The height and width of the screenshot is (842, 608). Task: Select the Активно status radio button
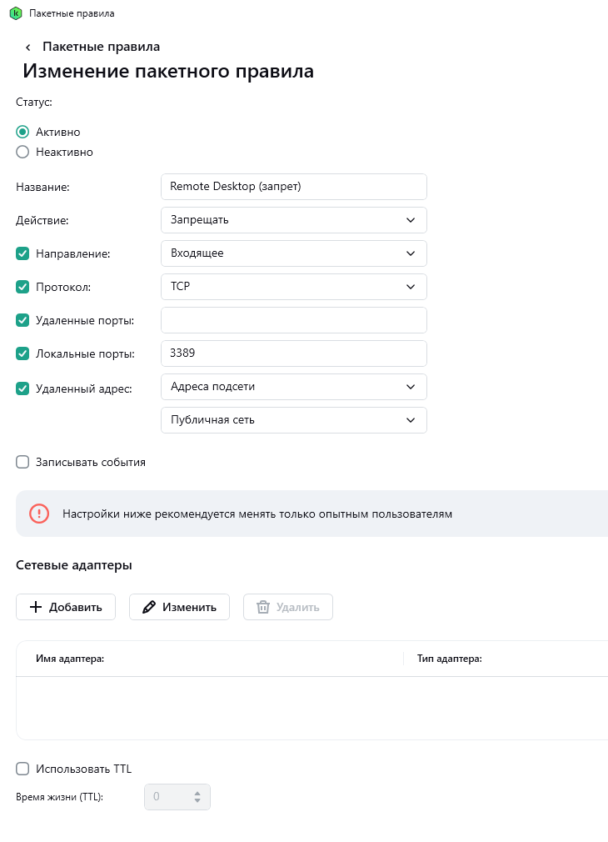point(22,132)
